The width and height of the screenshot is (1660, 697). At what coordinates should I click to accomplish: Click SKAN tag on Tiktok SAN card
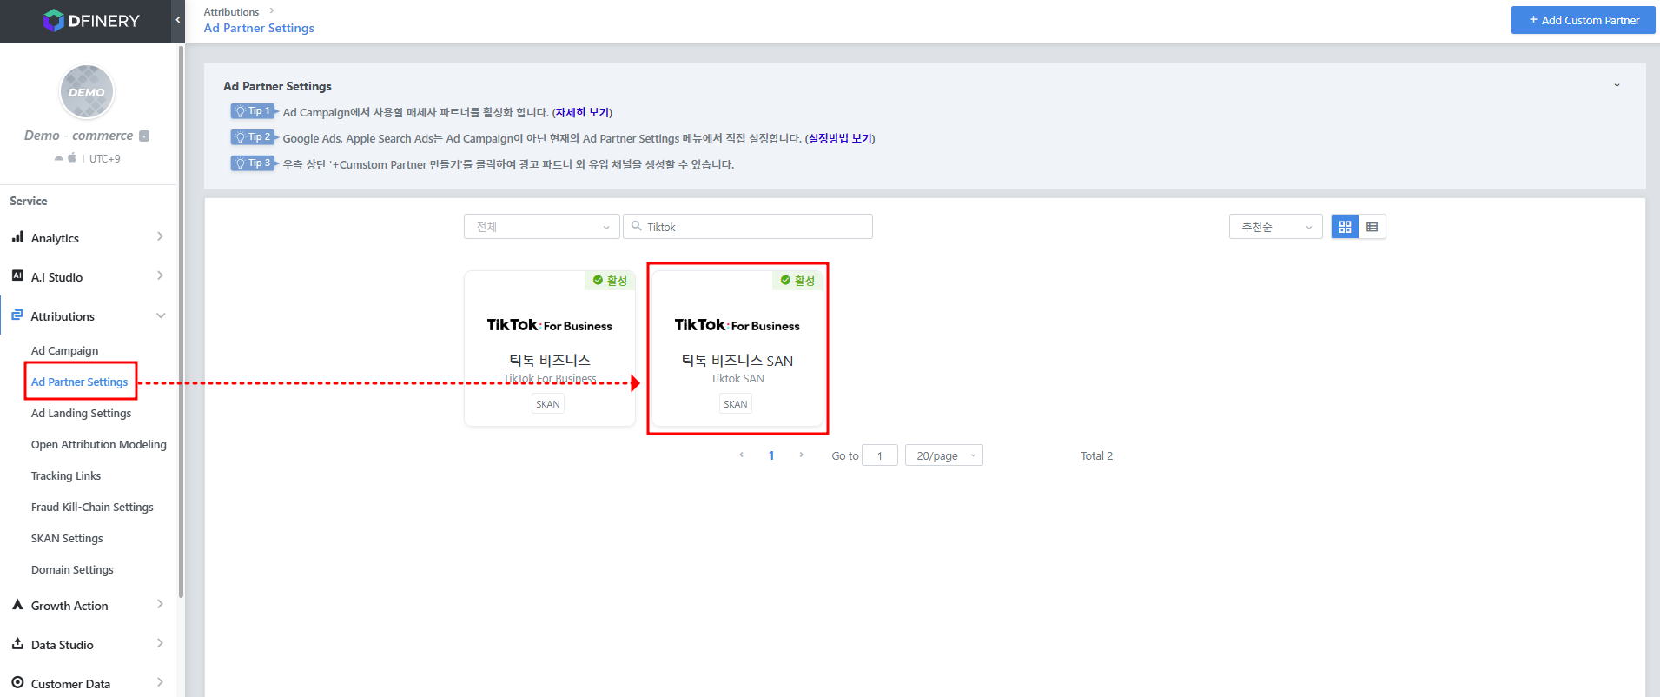(x=736, y=403)
